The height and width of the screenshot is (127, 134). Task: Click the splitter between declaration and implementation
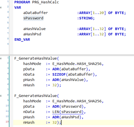[x=67, y=55]
